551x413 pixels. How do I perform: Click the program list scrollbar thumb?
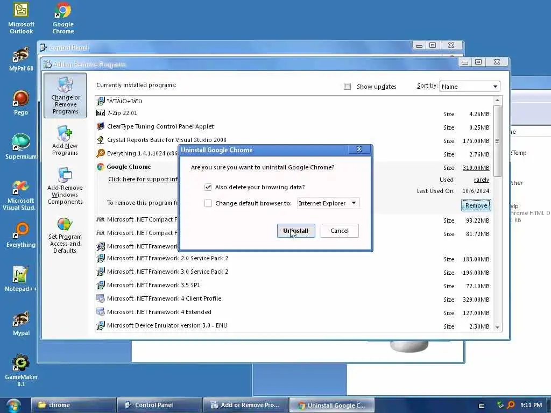[497, 140]
